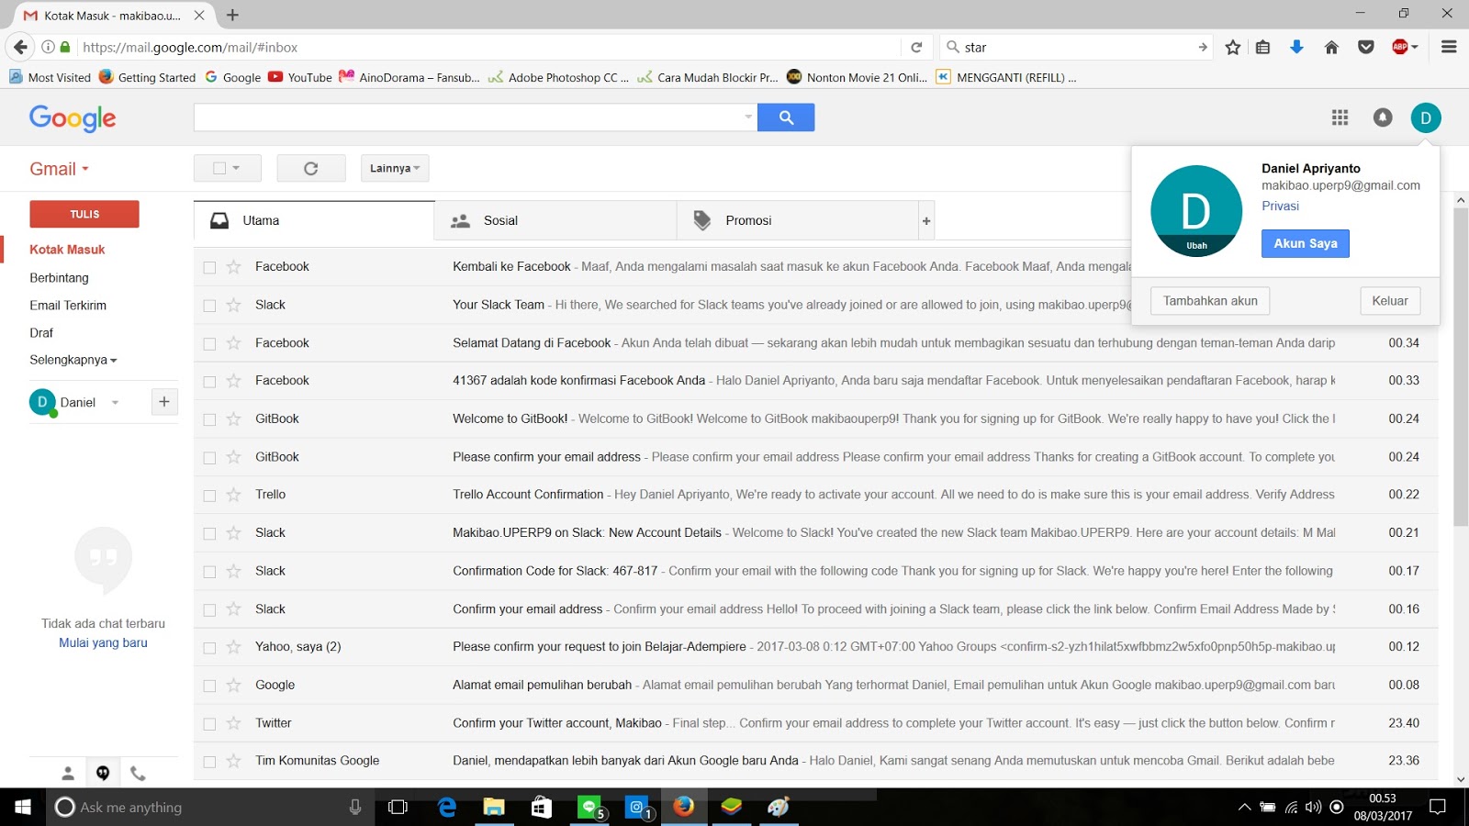Image resolution: width=1469 pixels, height=826 pixels.
Task: Open the Firefox hamburger menu
Action: coord(1449,47)
